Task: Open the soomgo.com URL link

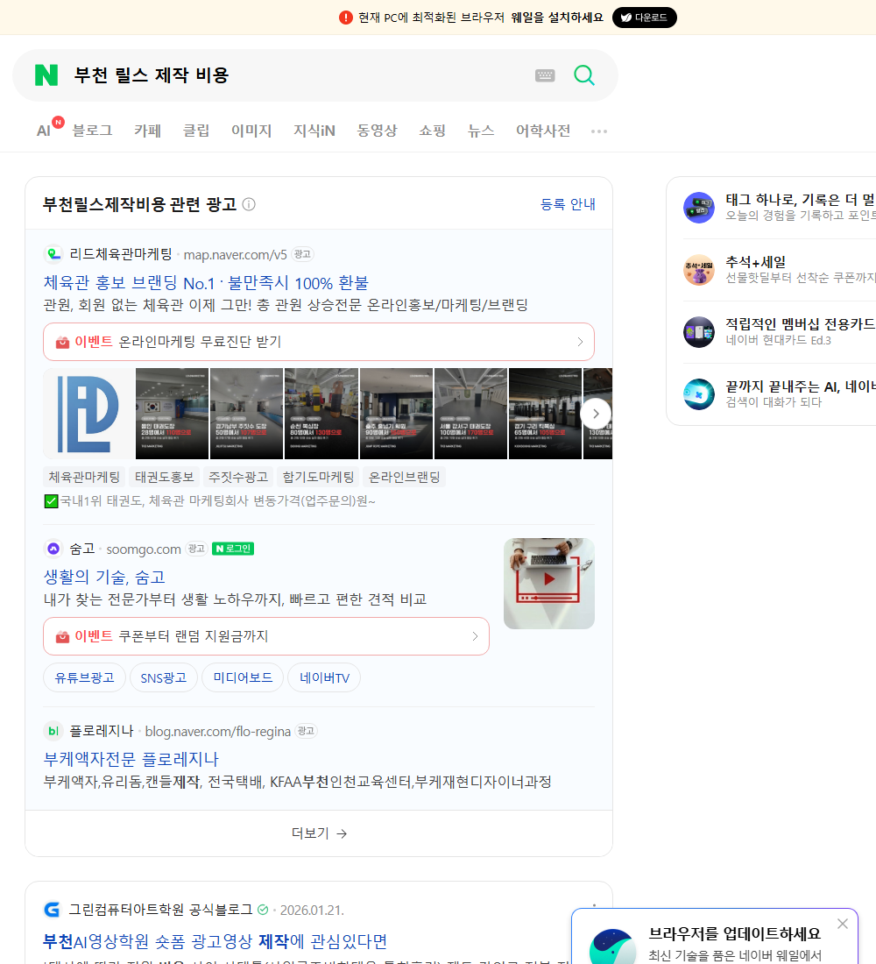Action: (144, 549)
